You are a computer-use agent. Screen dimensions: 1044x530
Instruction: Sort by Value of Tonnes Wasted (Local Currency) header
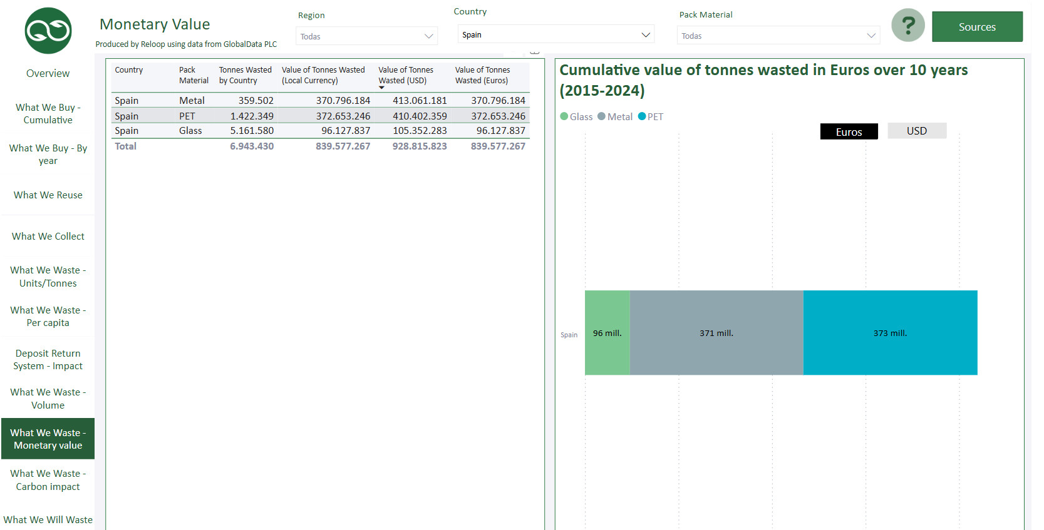(x=323, y=75)
